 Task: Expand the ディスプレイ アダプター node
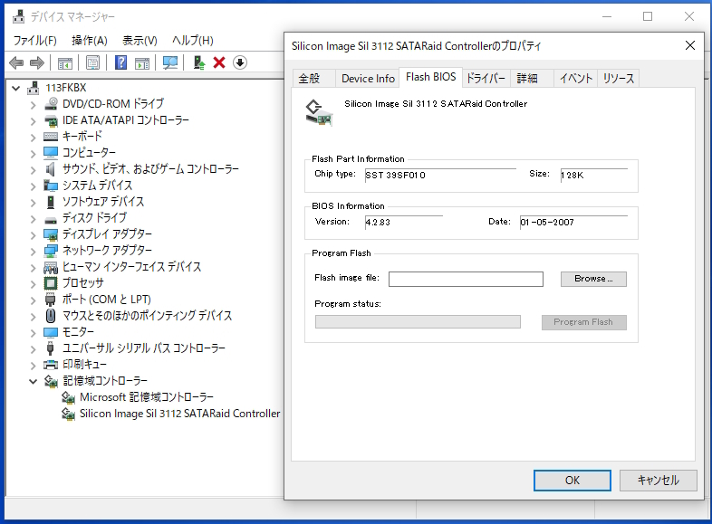click(33, 235)
